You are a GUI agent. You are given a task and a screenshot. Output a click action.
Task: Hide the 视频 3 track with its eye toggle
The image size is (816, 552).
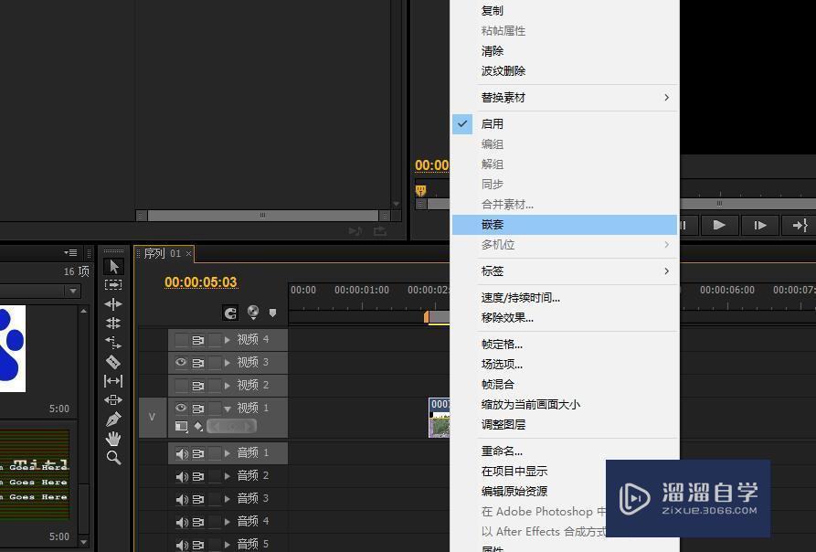coord(180,362)
